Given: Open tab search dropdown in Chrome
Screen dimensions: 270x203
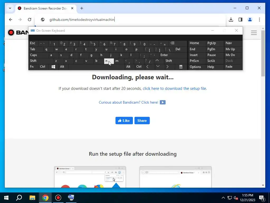Looking at the screenshot, I should coord(10,8).
